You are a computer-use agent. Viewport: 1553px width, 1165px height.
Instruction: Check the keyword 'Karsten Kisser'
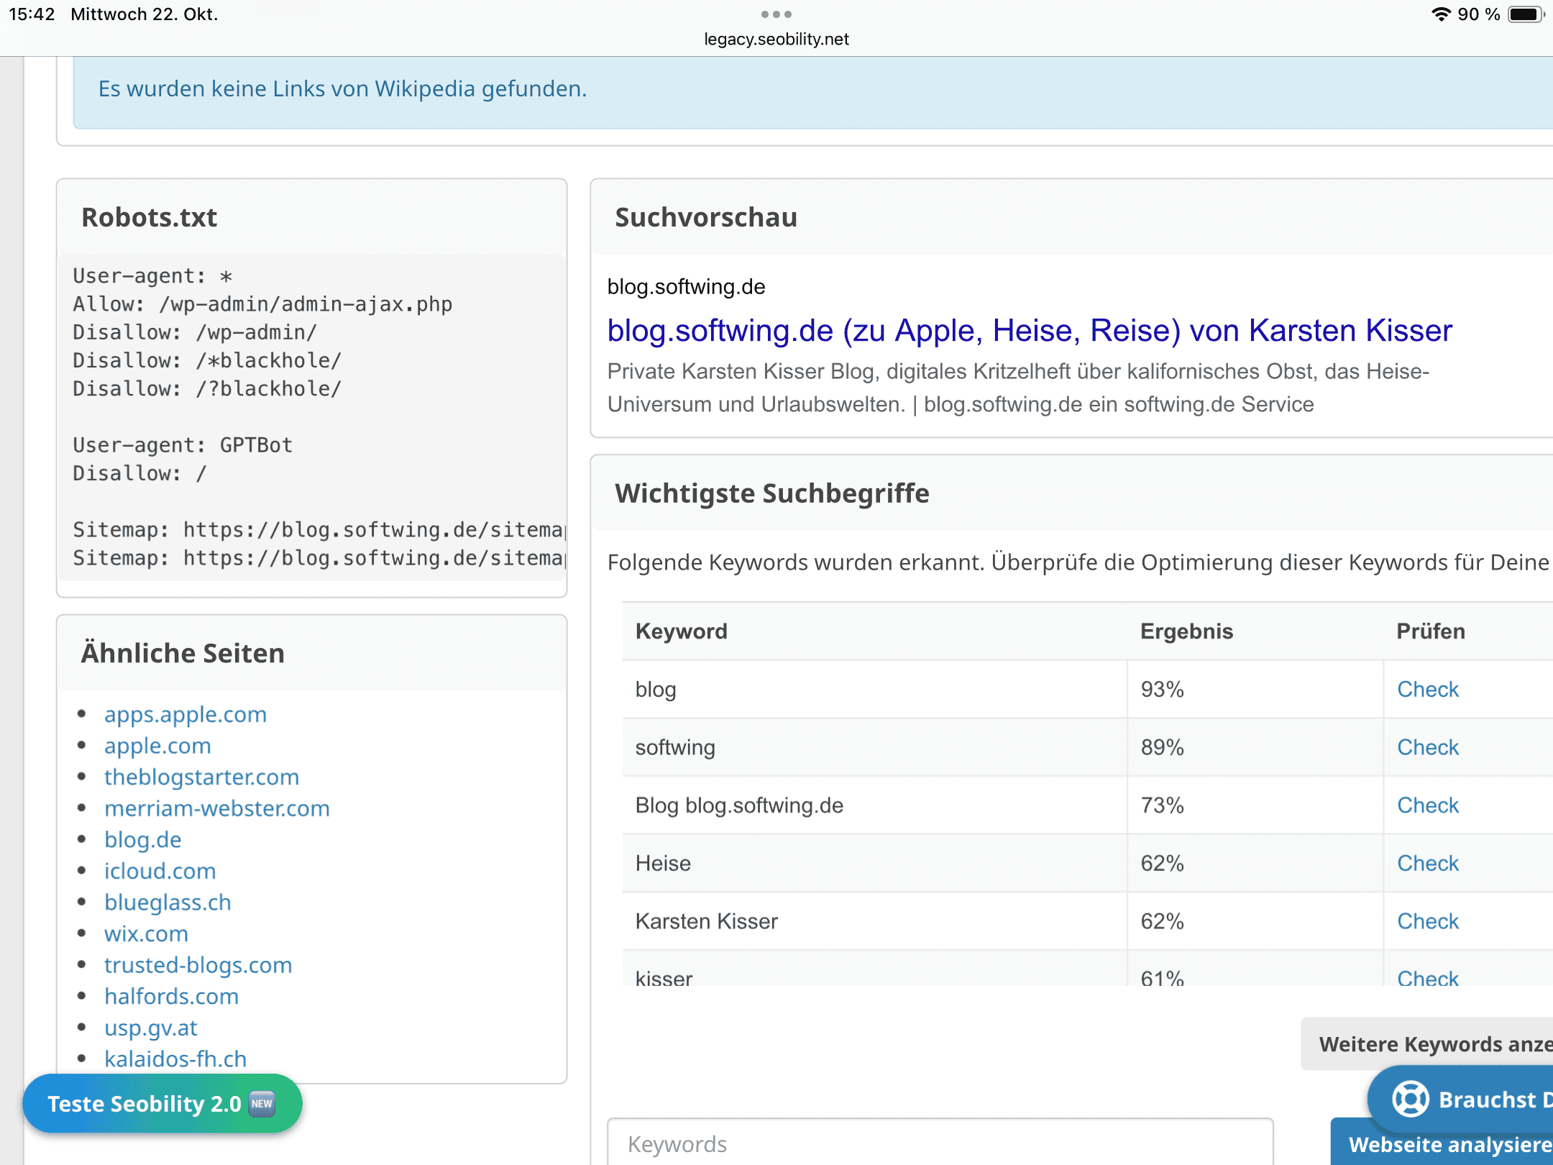1427,921
